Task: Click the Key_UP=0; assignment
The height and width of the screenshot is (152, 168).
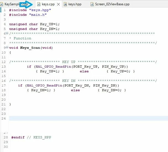Action: coord(120,71)
